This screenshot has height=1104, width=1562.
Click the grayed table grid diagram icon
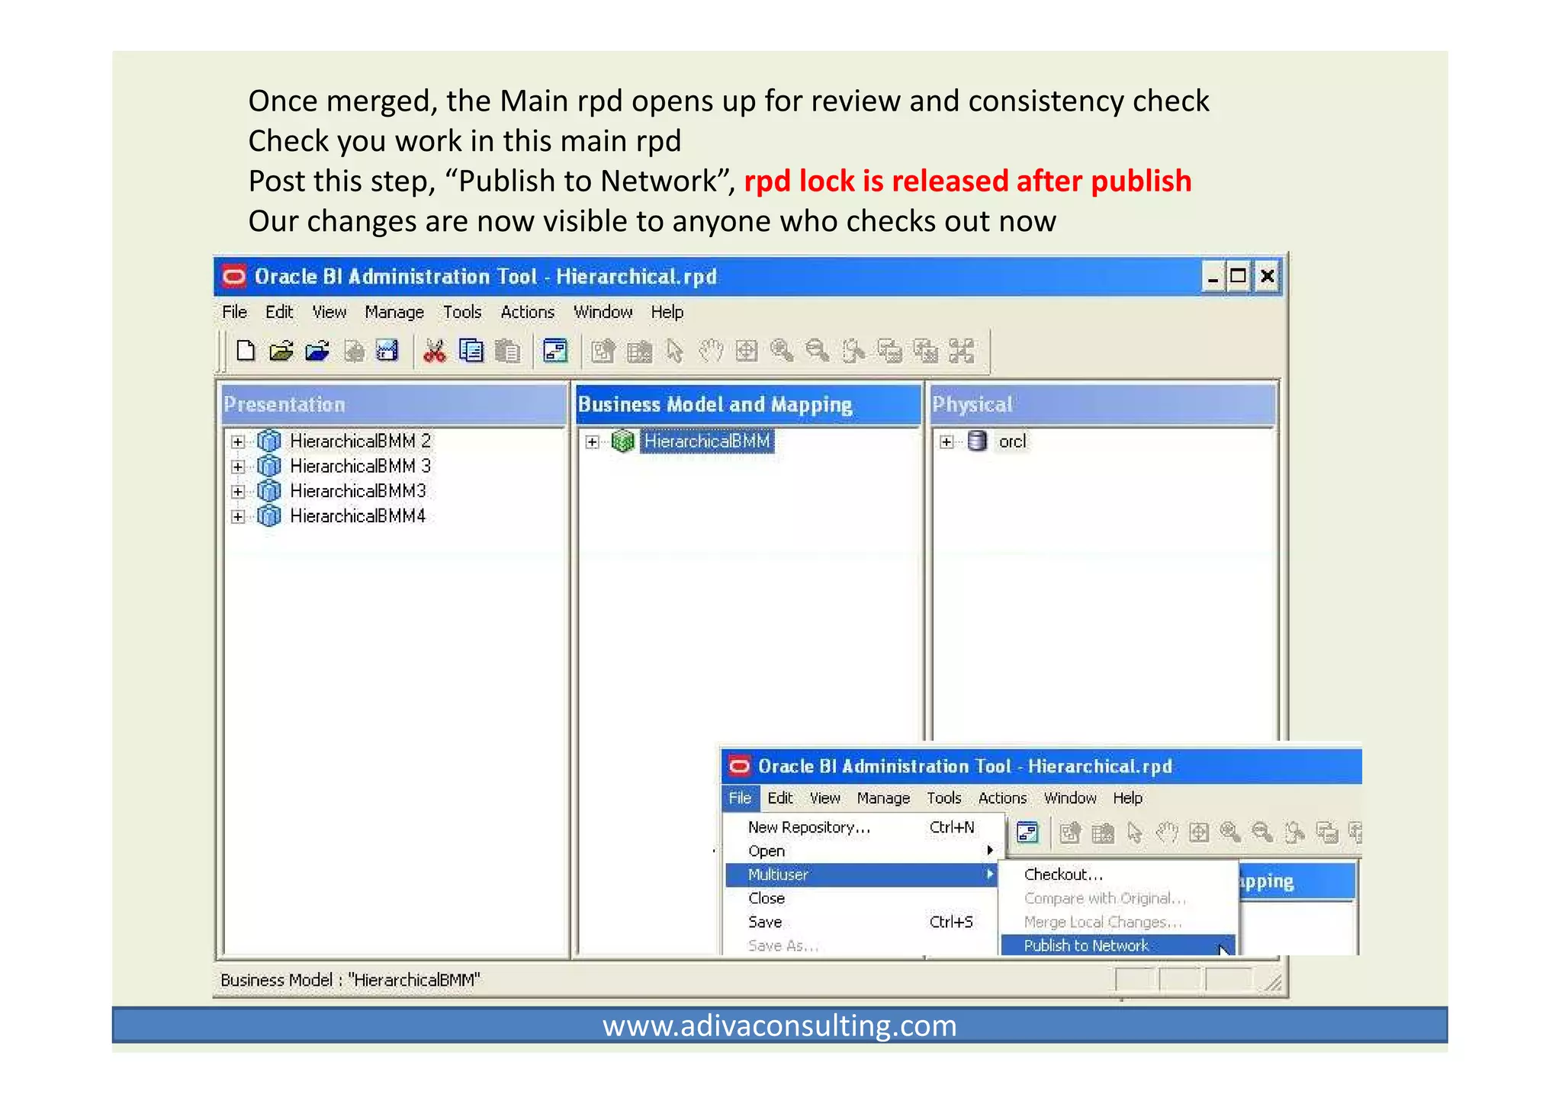coord(639,351)
